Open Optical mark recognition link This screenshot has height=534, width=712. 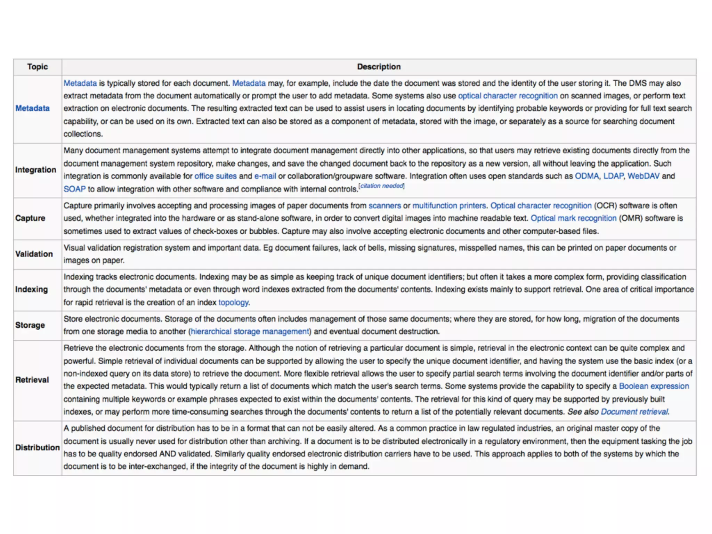[x=573, y=218]
